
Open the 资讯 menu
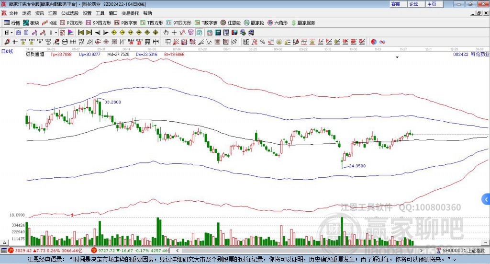pyautogui.click(x=40, y=13)
